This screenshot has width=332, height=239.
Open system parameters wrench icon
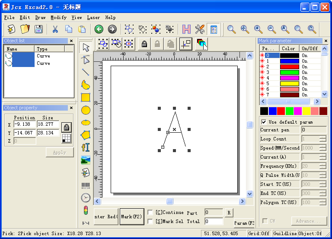point(200,29)
